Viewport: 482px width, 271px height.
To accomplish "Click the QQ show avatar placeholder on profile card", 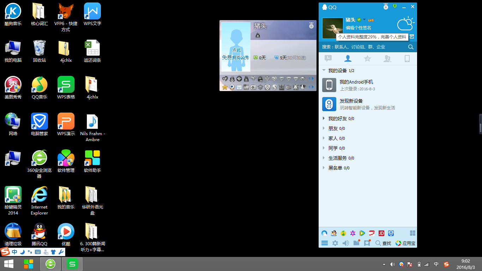I will pos(236,47).
